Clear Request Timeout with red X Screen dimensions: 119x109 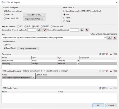87,30
